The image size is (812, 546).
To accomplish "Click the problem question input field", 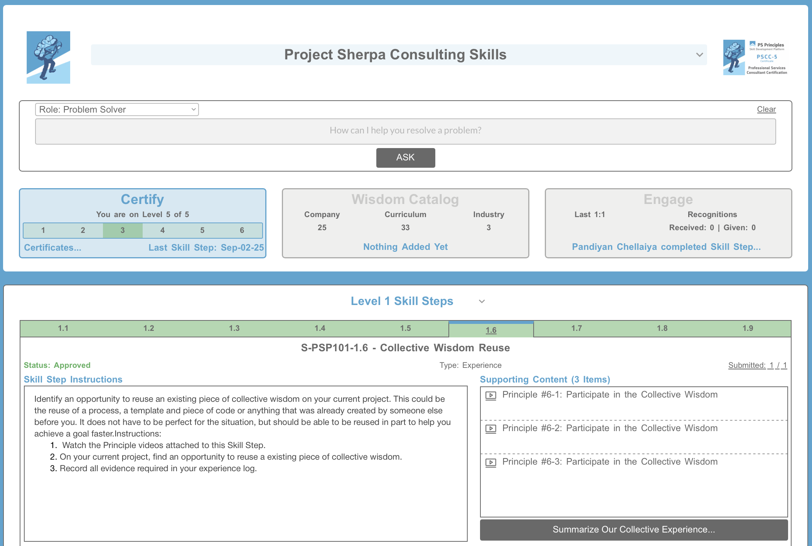I will [x=405, y=131].
